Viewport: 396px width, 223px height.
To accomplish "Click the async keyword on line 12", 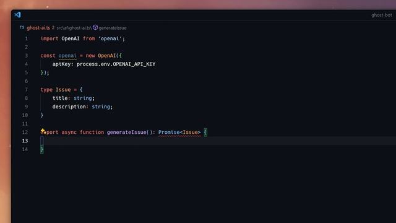I will pyautogui.click(x=69, y=132).
